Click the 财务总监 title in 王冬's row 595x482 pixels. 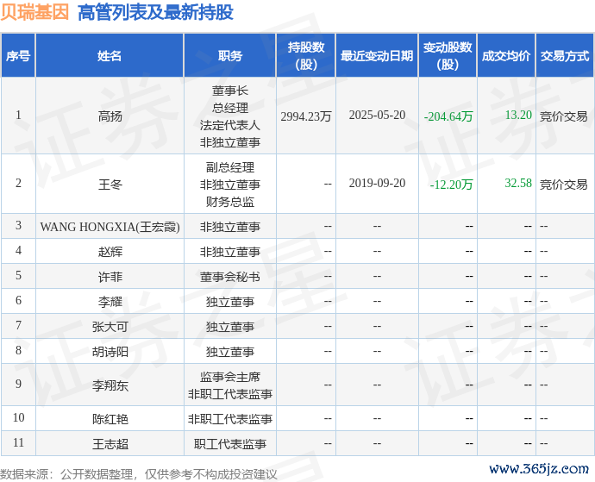(230, 202)
